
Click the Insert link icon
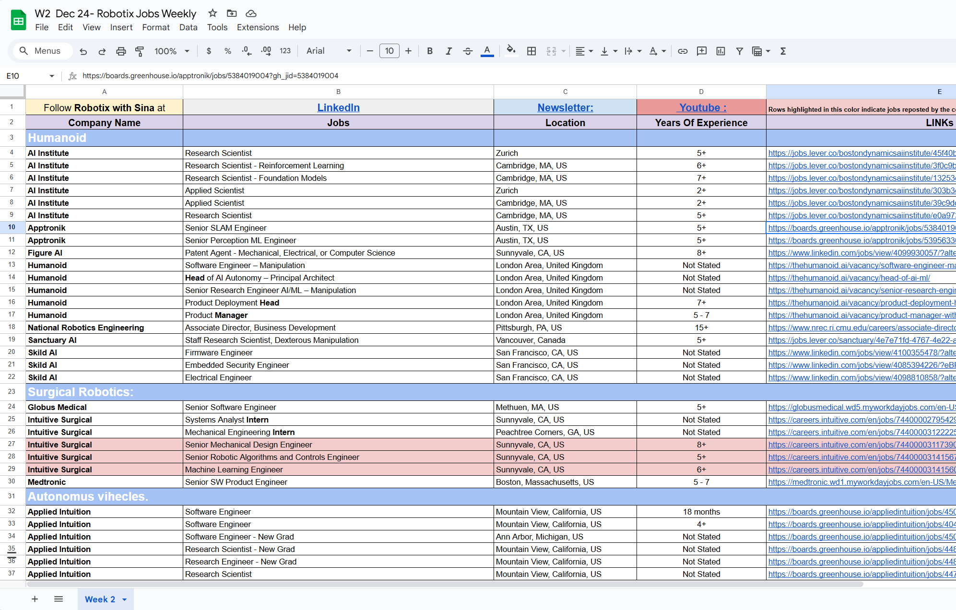(x=683, y=51)
